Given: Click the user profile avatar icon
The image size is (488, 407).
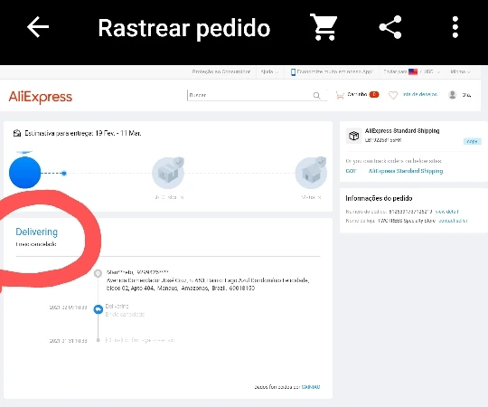Looking at the screenshot, I should tap(453, 95).
